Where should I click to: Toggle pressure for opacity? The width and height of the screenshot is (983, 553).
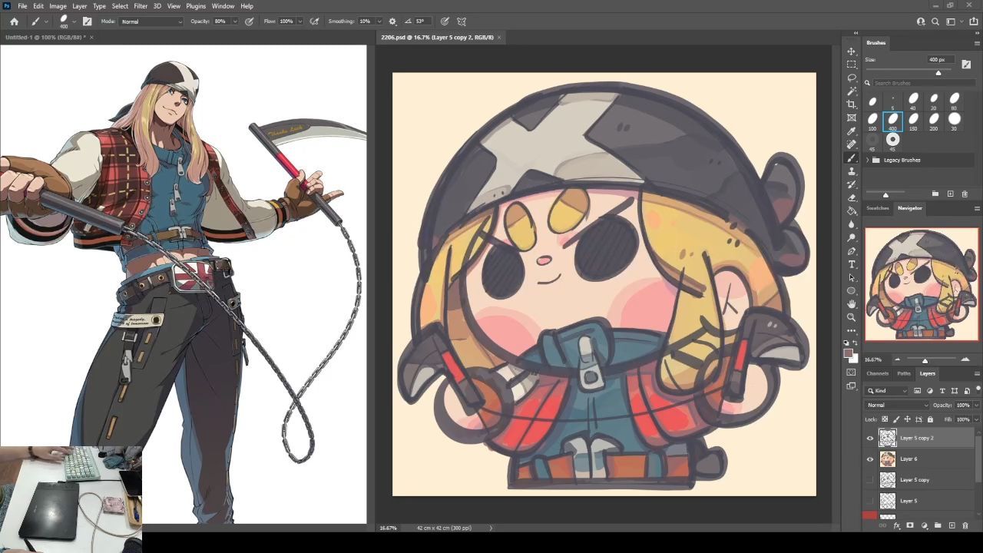(x=249, y=22)
